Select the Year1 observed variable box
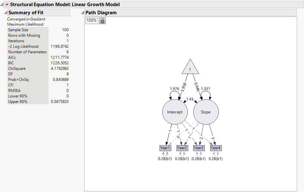 pos(165,148)
